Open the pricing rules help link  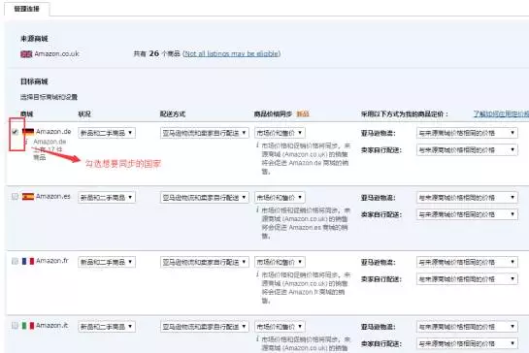tap(501, 114)
